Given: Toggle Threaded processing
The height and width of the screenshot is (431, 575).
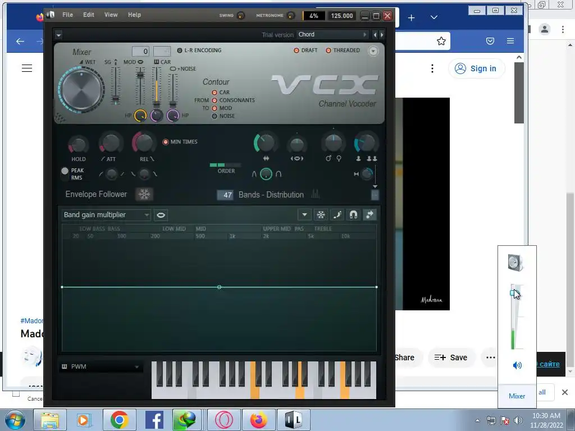Looking at the screenshot, I should (x=343, y=50).
